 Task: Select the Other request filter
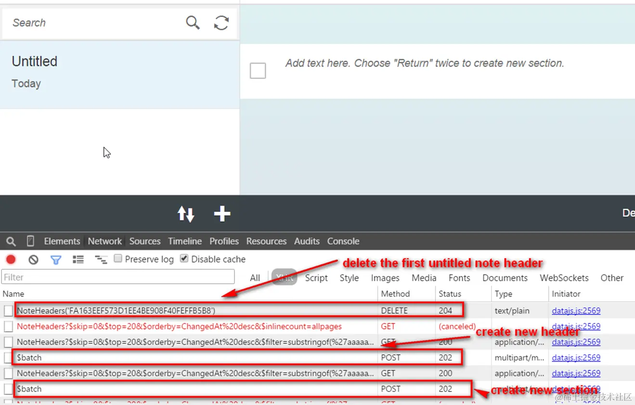(612, 278)
